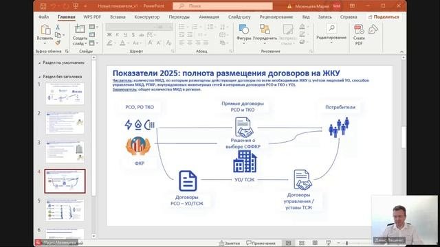Toggle numbered list button
The height and width of the screenshot is (247, 440).
coord(195,27)
